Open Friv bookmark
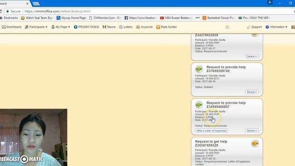Image resolution: width=295 pixels, height=166 pixels. (254, 18)
